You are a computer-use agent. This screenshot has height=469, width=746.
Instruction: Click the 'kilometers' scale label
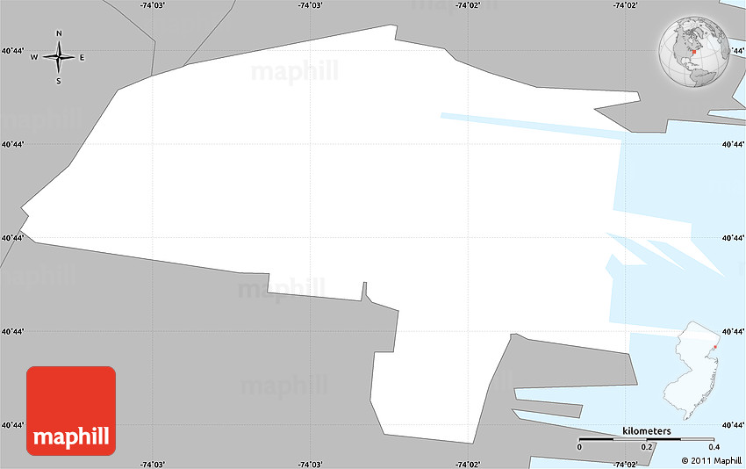647,431
